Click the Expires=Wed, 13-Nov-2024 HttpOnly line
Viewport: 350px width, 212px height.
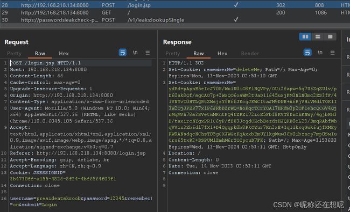[237, 147]
